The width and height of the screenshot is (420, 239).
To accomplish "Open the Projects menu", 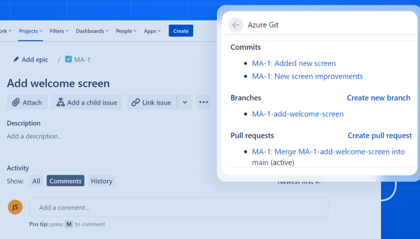I will click(30, 31).
